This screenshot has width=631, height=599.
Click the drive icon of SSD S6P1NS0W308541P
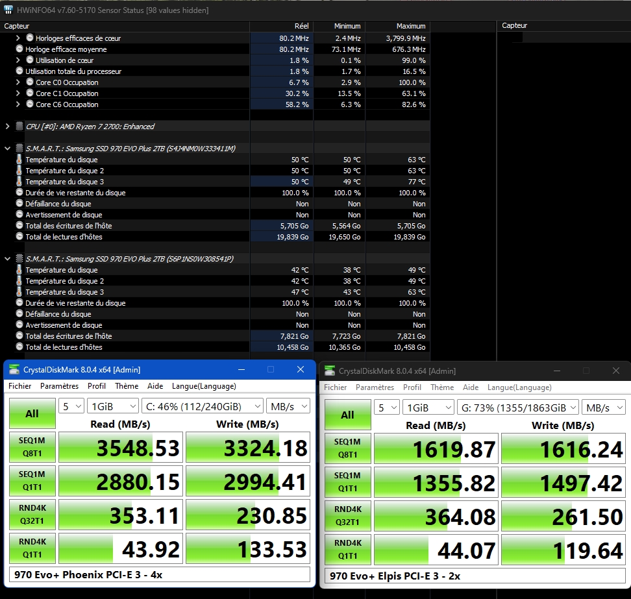tap(19, 259)
